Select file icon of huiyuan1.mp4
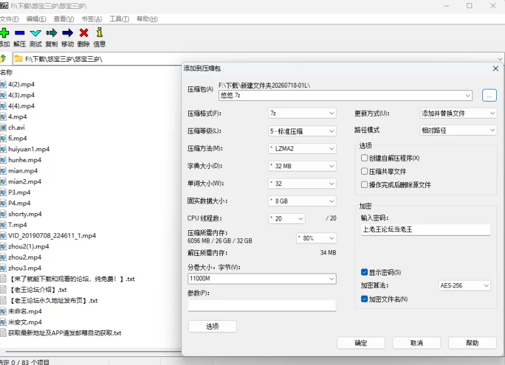The height and width of the screenshot is (365, 505). (3, 149)
